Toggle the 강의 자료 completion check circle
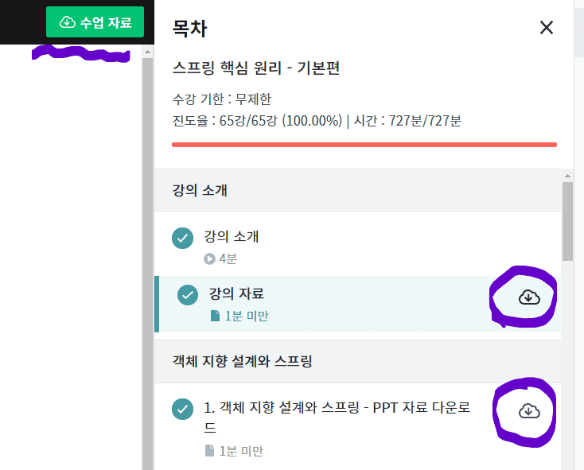Image resolution: width=584 pixels, height=470 pixels. [188, 295]
